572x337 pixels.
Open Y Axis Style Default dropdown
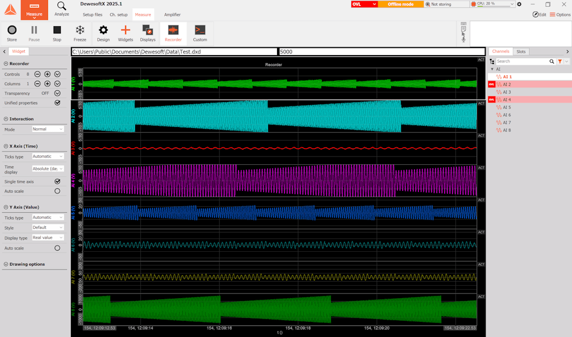point(48,227)
